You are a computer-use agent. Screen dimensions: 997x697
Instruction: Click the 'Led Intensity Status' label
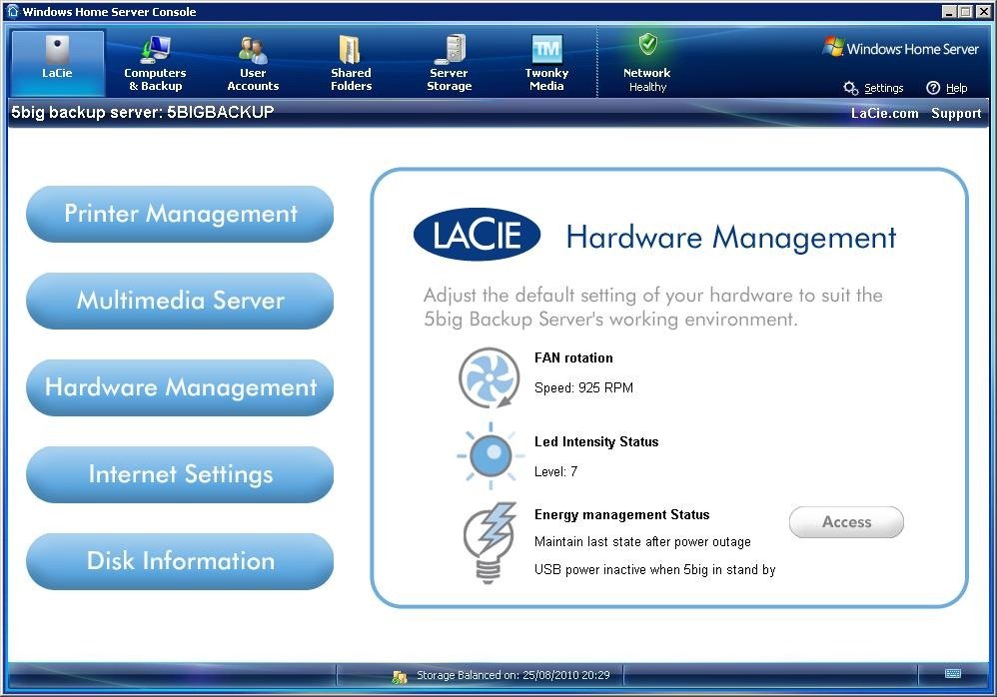[596, 441]
